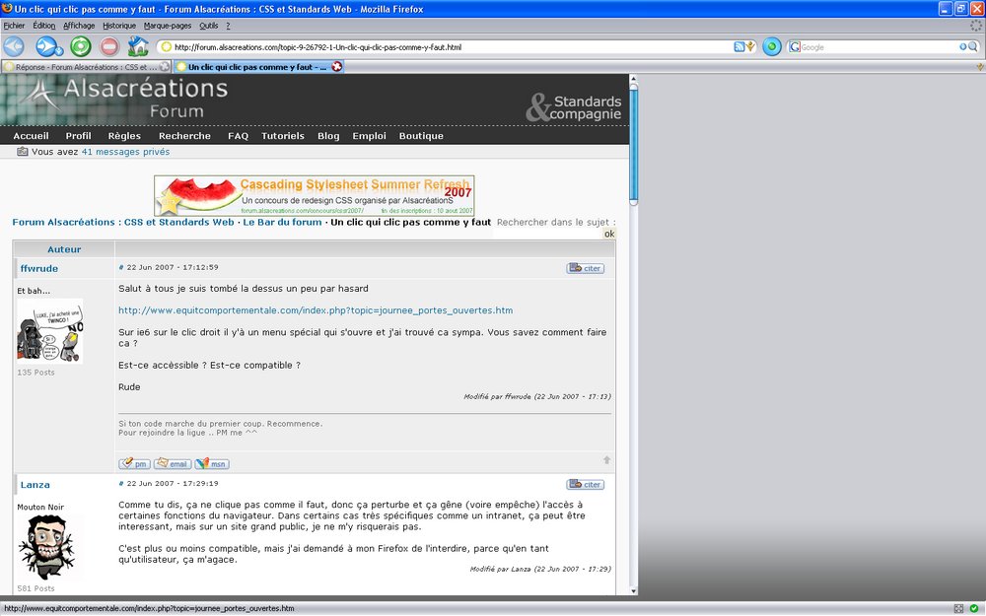Click the msn button under ffwrude's post
The image size is (986, 616).
(x=211, y=464)
